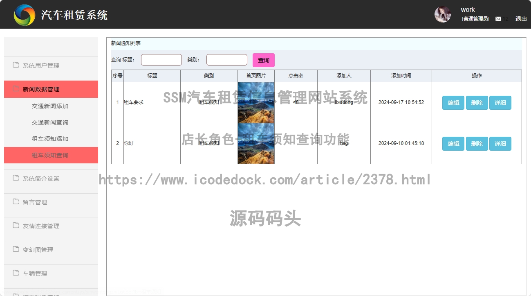Open thumbnail image in 租车要求 row
The height and width of the screenshot is (296, 531).
pyautogui.click(x=256, y=102)
